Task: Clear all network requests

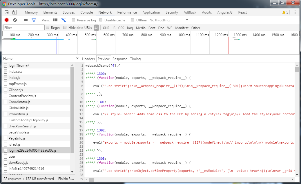Action: [x=14, y=20]
